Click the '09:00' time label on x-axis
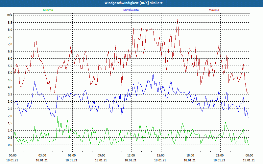The width and height of the screenshot is (263, 164). 101,155
